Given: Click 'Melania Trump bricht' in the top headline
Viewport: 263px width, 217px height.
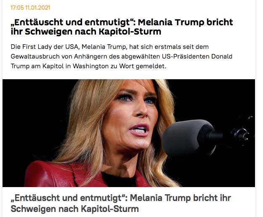Looking at the screenshot, I should 185,22.
